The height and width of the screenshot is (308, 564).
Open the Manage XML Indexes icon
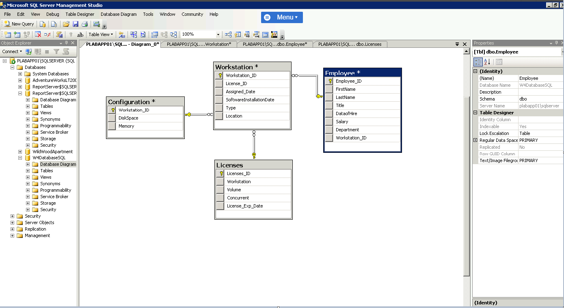click(x=256, y=34)
